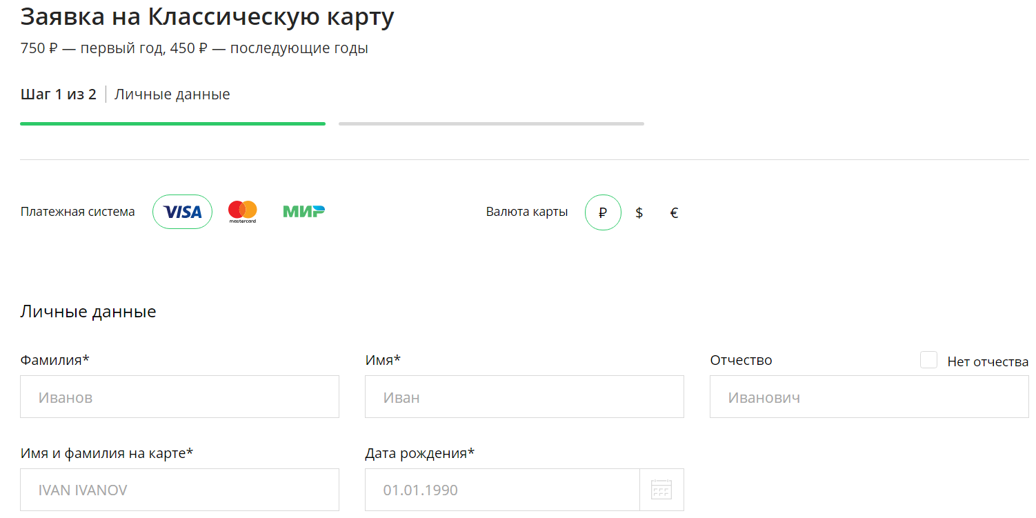Select the 'Имя и фамилия на карте' field

(179, 490)
